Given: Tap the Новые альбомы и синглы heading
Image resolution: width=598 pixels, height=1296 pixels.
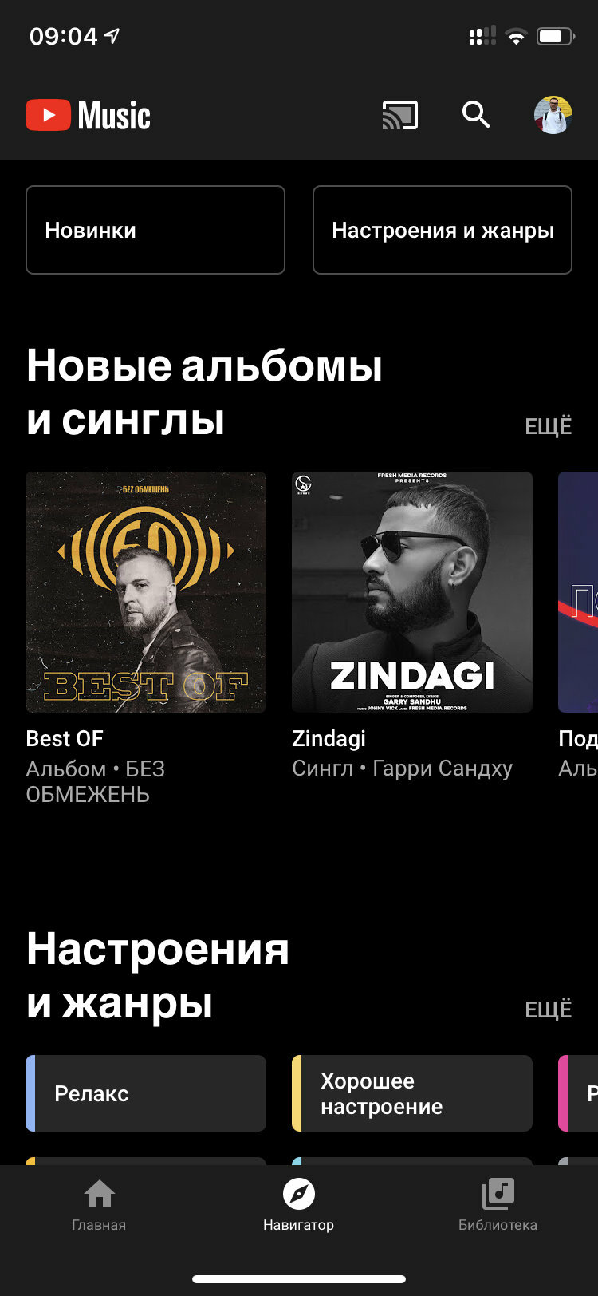Looking at the screenshot, I should [x=205, y=393].
